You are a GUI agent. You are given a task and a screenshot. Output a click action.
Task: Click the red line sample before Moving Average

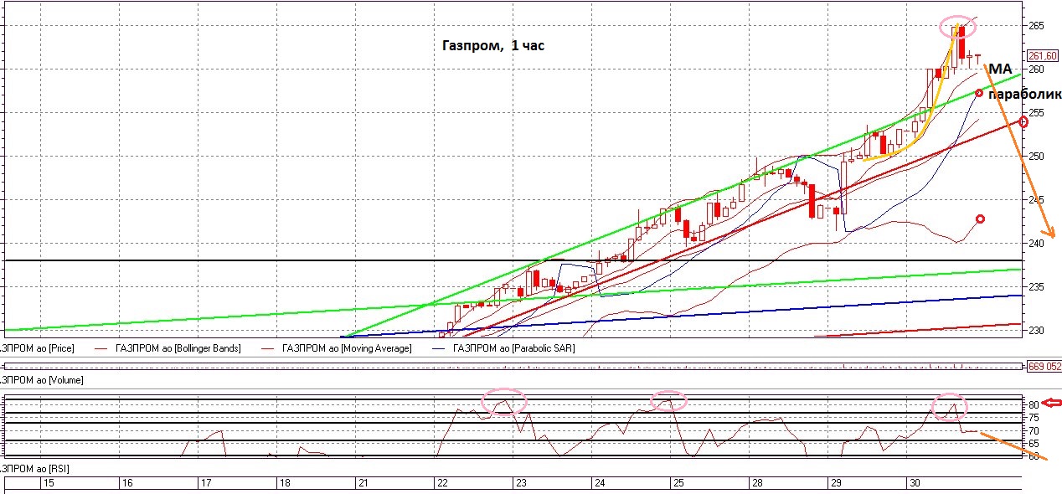[269, 347]
